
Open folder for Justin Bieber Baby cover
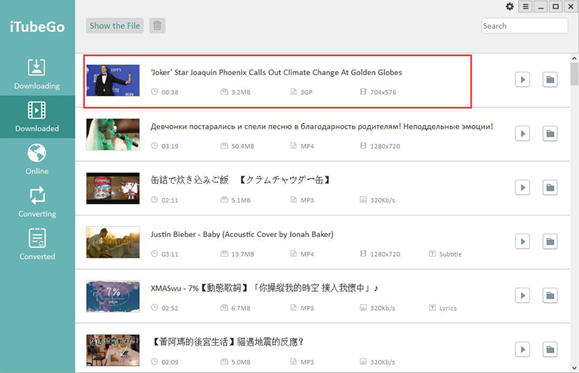(x=550, y=241)
